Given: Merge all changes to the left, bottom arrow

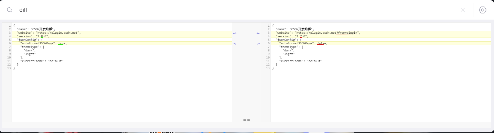Looking at the screenshot, I should [248, 120].
